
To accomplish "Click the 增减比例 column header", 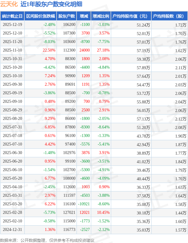I will (x=101, y=16).
